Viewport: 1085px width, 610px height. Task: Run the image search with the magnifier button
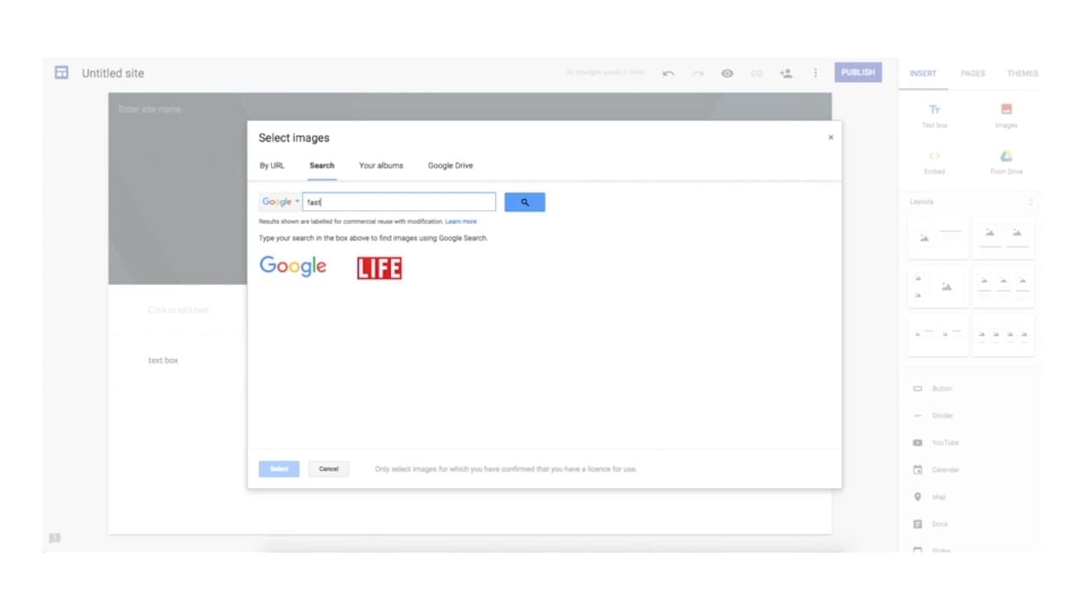pos(525,202)
